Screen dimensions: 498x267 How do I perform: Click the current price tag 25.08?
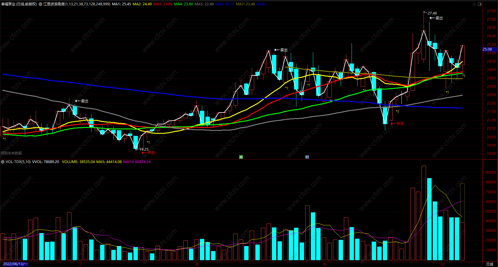[x=490, y=49]
